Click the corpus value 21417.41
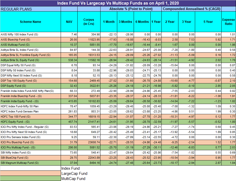236x181 pixels. coord(94,122)
